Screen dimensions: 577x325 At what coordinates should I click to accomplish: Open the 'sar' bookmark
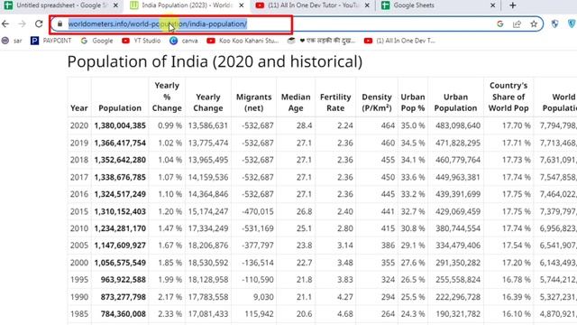12,41
